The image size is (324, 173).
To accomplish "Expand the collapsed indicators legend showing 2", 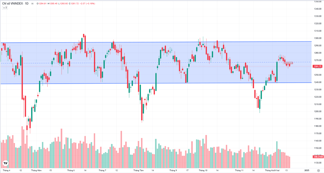I will point(5,7).
